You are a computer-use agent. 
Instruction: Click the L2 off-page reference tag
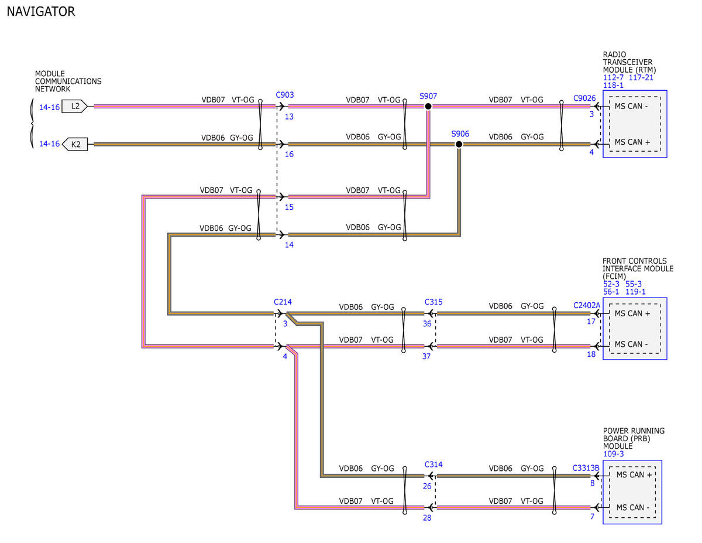pyautogui.click(x=75, y=106)
